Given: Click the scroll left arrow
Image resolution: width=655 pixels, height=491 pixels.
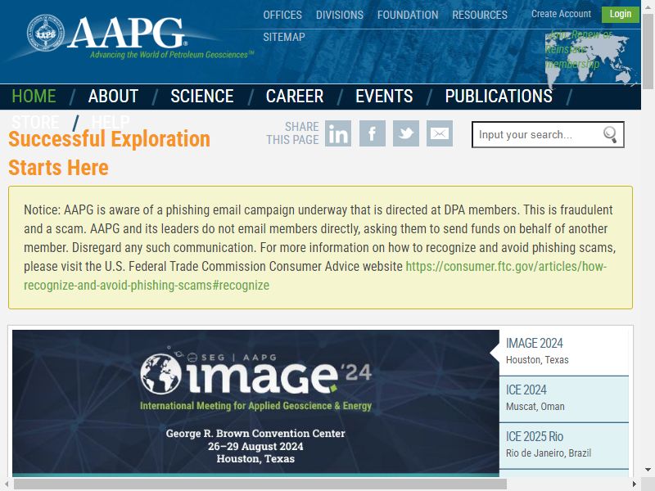Looking at the screenshot, I should click(7, 484).
